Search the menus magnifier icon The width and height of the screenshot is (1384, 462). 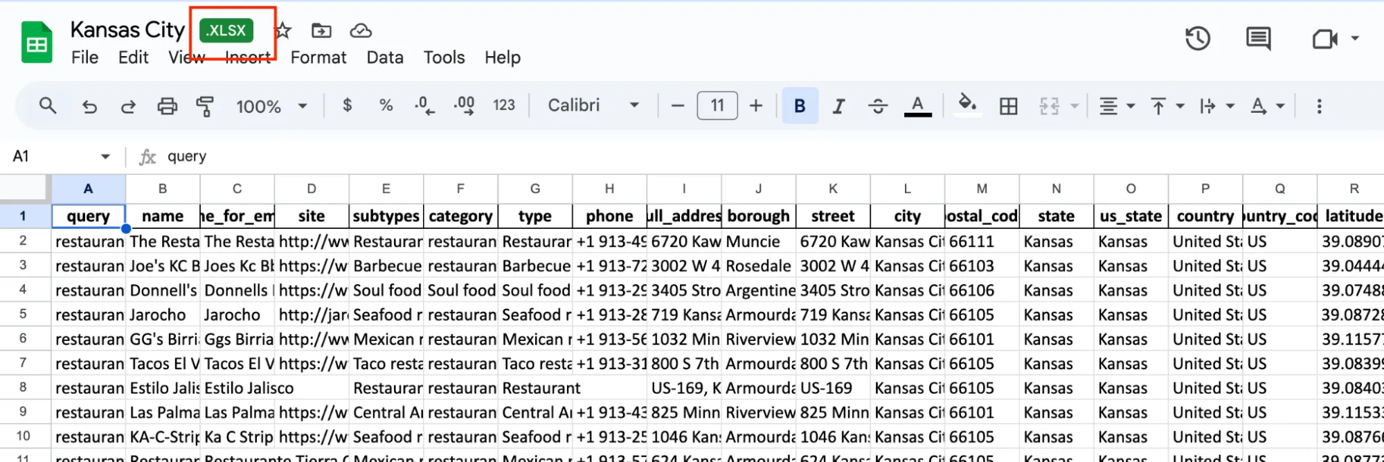pyautogui.click(x=48, y=106)
